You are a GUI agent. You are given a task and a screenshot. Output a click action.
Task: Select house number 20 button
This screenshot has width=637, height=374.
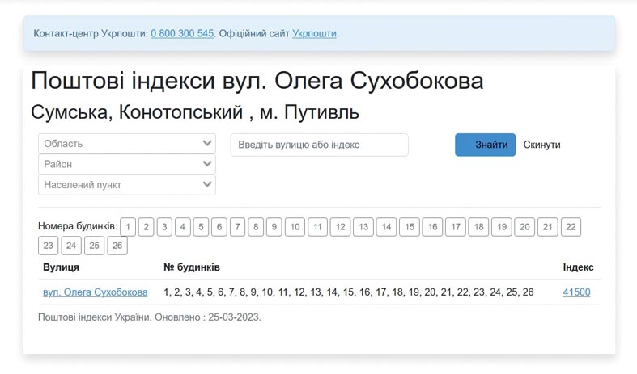coord(524,227)
